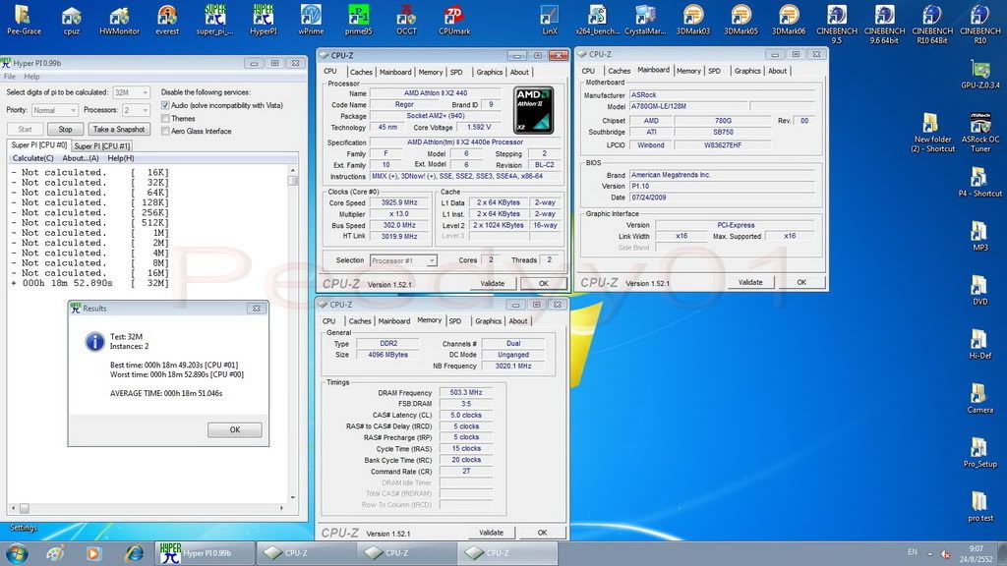Viewport: 1007px width, 566px height.
Task: Open media player taskbar icon
Action: click(93, 552)
